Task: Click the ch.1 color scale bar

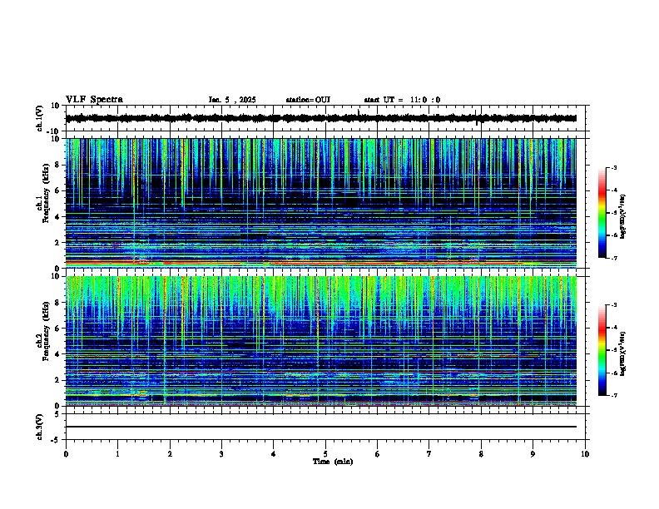Action: tap(602, 213)
